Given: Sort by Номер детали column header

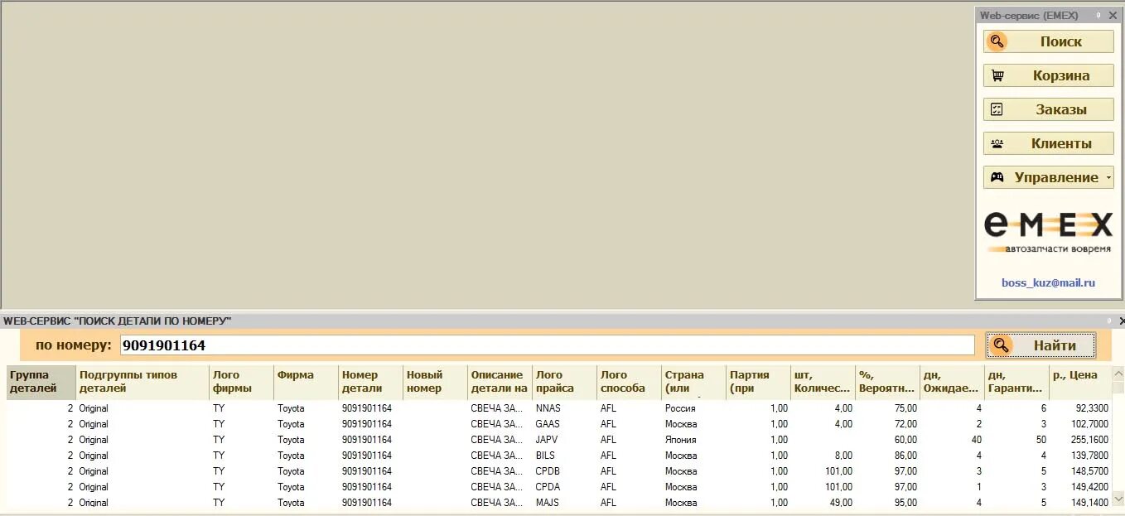Looking at the screenshot, I should click(x=370, y=382).
